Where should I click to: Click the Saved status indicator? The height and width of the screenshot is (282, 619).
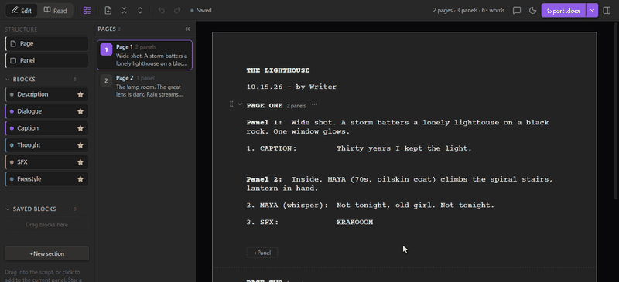[x=201, y=11]
